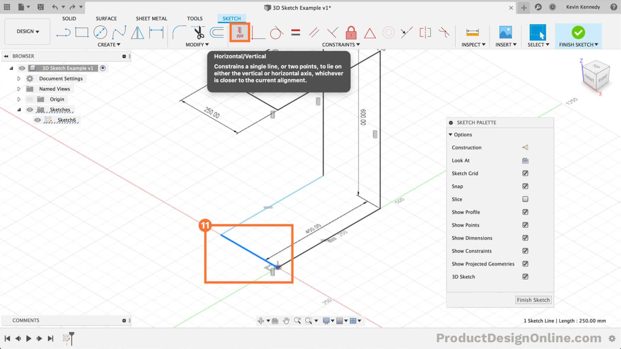
Task: Switch to the Sheet Metal tab
Action: [x=152, y=18]
